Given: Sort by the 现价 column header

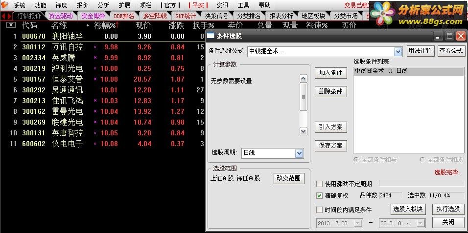Looking at the screenshot, I should tap(143, 25).
